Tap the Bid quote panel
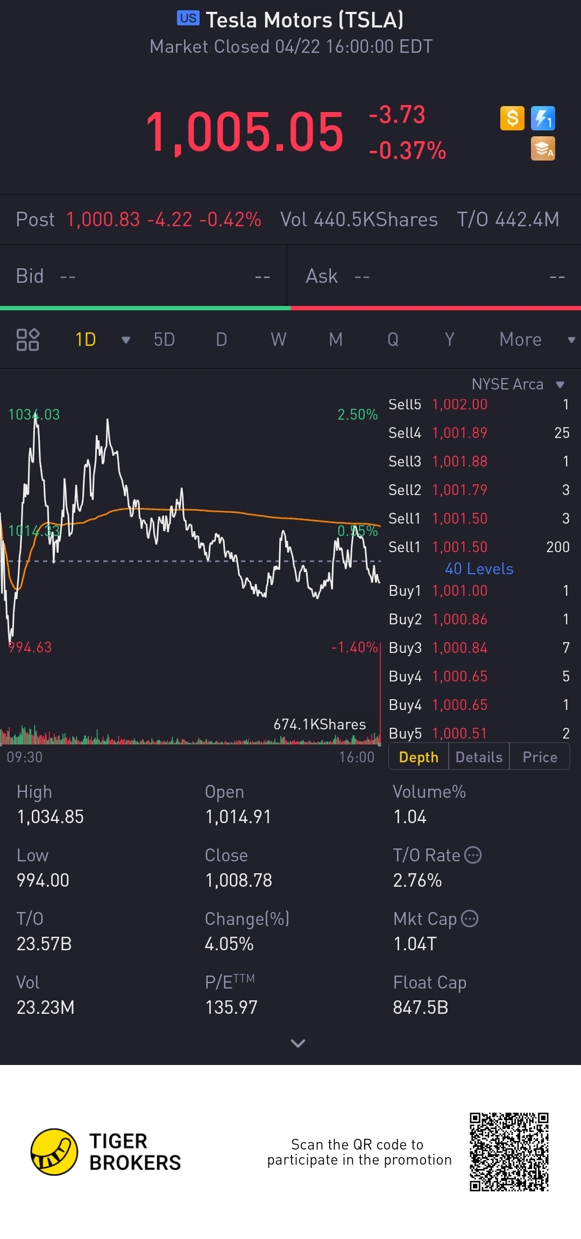Screen dimensions: 581x1239 point(143,276)
